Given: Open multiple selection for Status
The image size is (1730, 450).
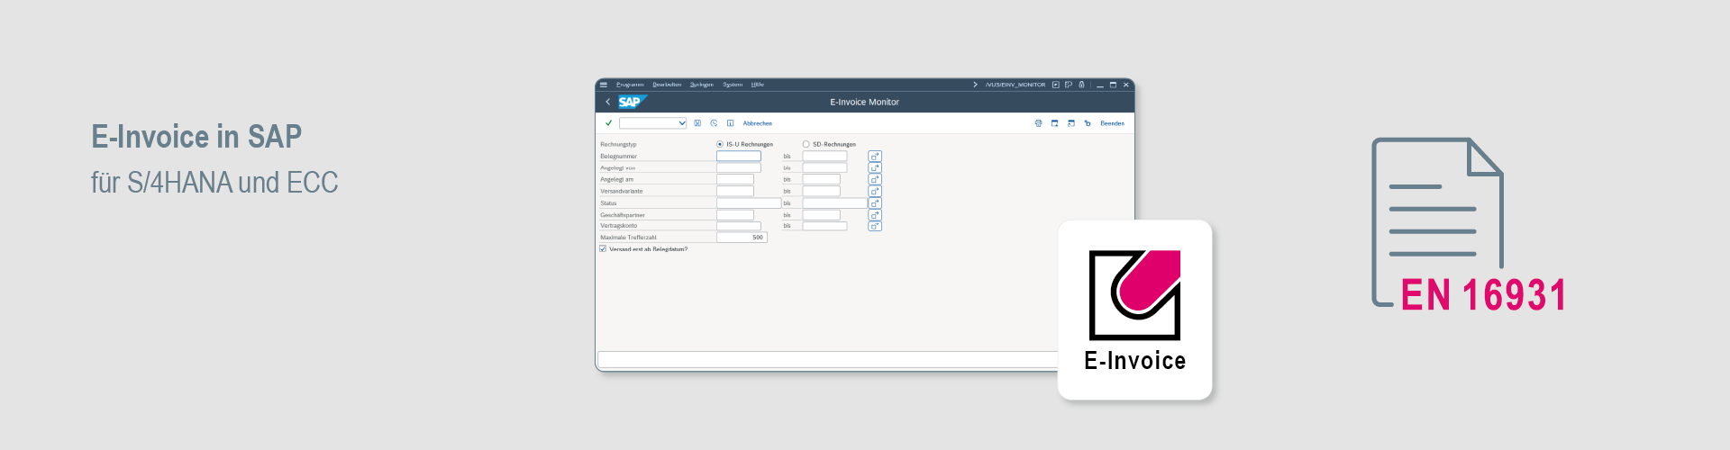Looking at the screenshot, I should pos(875,203).
